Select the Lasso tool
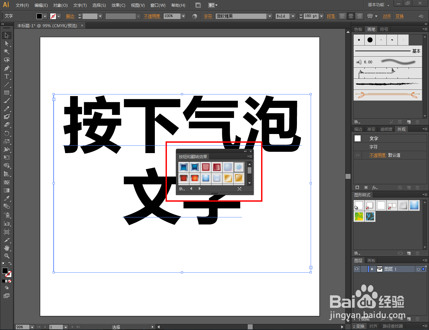 [7, 60]
